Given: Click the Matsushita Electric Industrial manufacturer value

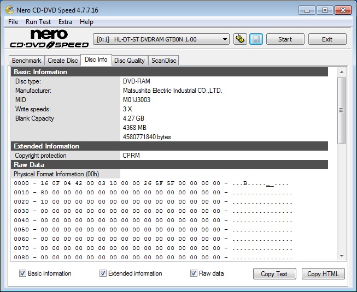Looking at the screenshot, I should click(173, 91).
